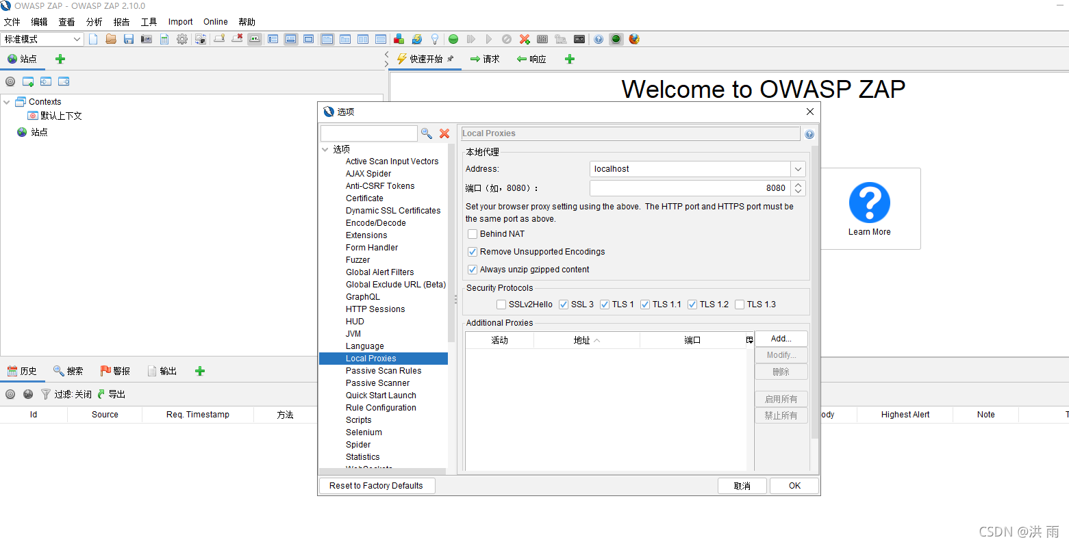The width and height of the screenshot is (1069, 544).
Task: Click the globe icon in History toolbar
Action: click(28, 394)
